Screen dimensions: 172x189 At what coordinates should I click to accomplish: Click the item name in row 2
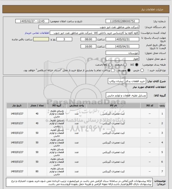114,123
